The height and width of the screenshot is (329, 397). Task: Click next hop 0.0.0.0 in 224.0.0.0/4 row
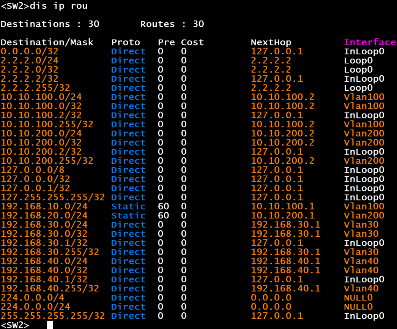[x=271, y=297]
